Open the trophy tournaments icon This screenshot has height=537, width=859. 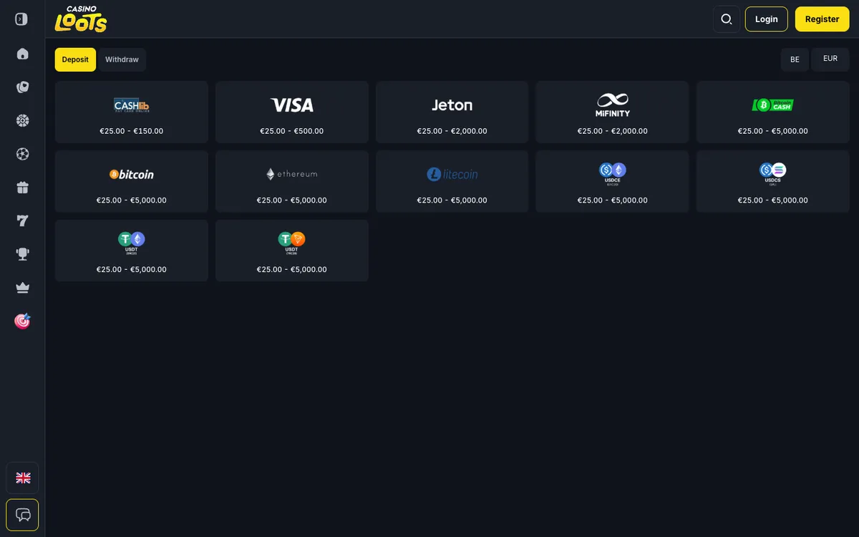[x=22, y=254]
